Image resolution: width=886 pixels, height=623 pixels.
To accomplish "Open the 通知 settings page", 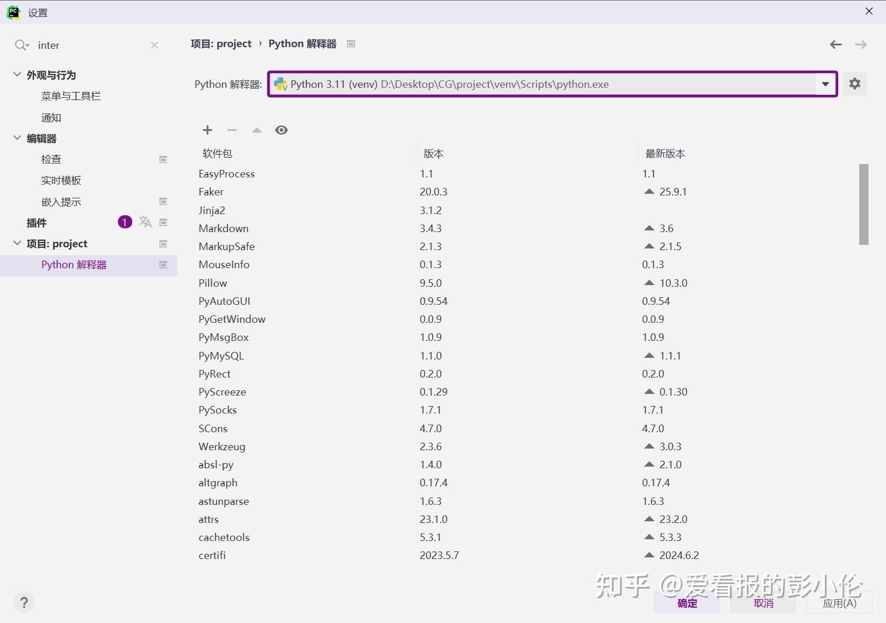I will click(51, 118).
